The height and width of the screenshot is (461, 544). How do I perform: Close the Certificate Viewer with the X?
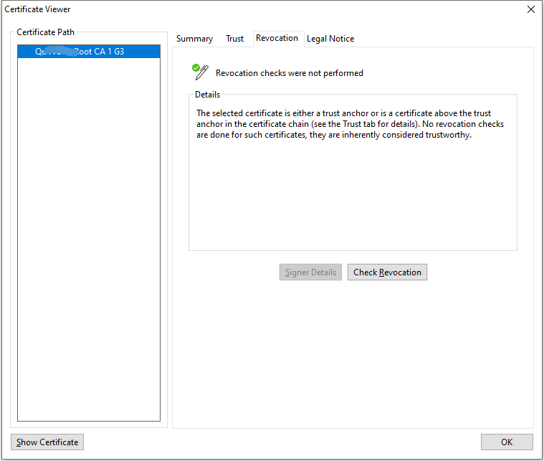[531, 9]
